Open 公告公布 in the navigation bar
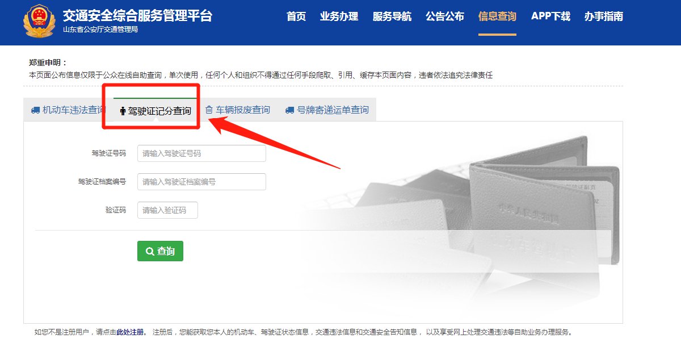 [445, 16]
